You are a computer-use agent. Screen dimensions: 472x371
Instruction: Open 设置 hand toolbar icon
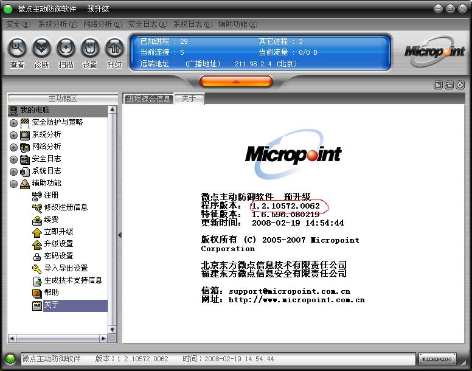pos(90,47)
